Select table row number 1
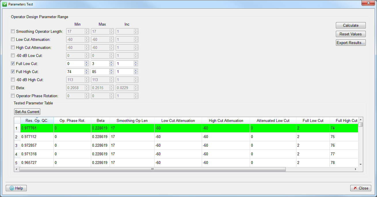Screen dimensions: 377x197 click(x=17, y=128)
